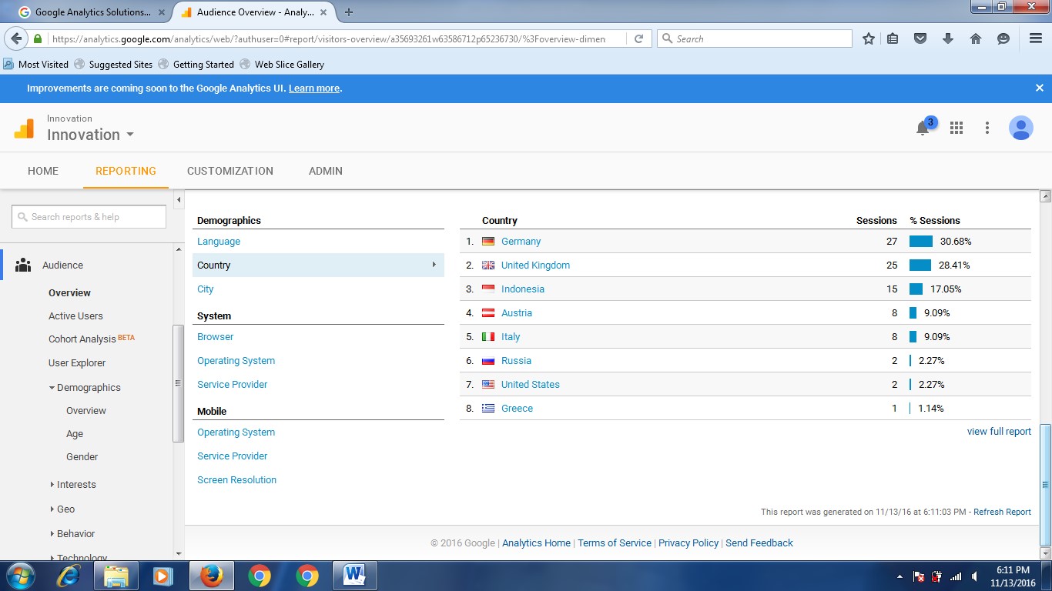Open the Google apps grid icon
Image resolution: width=1052 pixels, height=591 pixels.
click(x=957, y=128)
